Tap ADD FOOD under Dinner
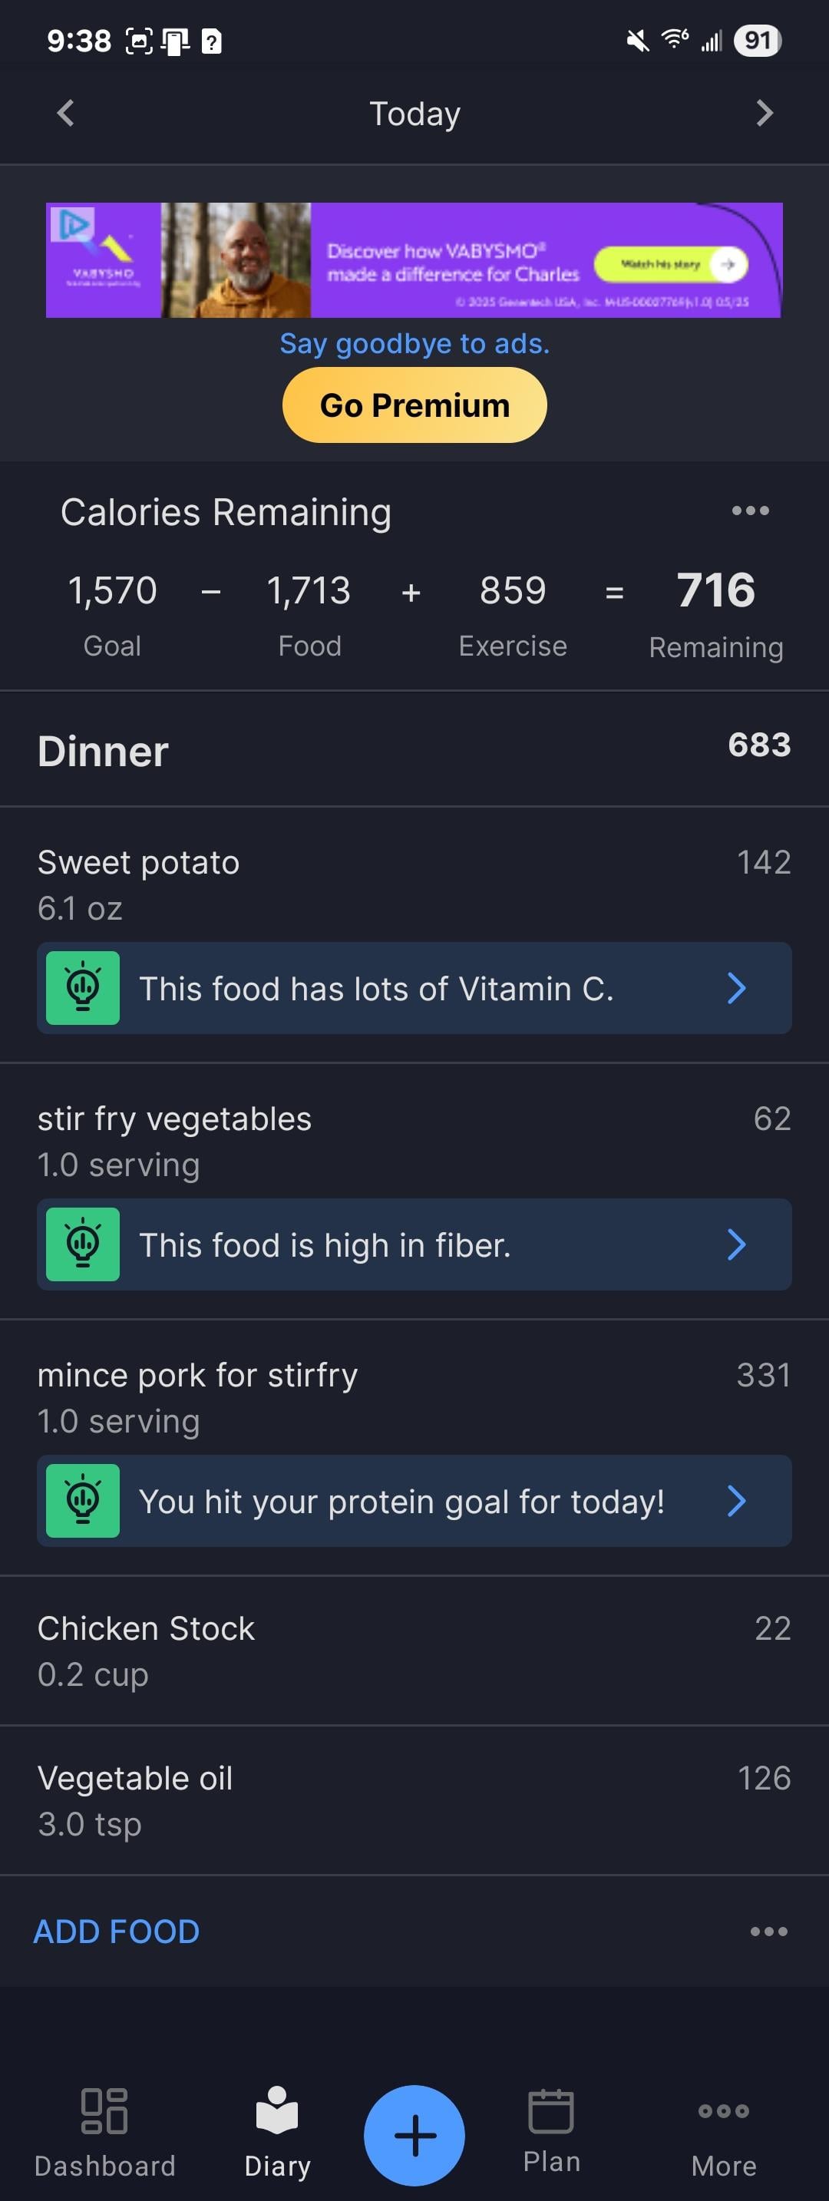The width and height of the screenshot is (829, 2201). [117, 1931]
